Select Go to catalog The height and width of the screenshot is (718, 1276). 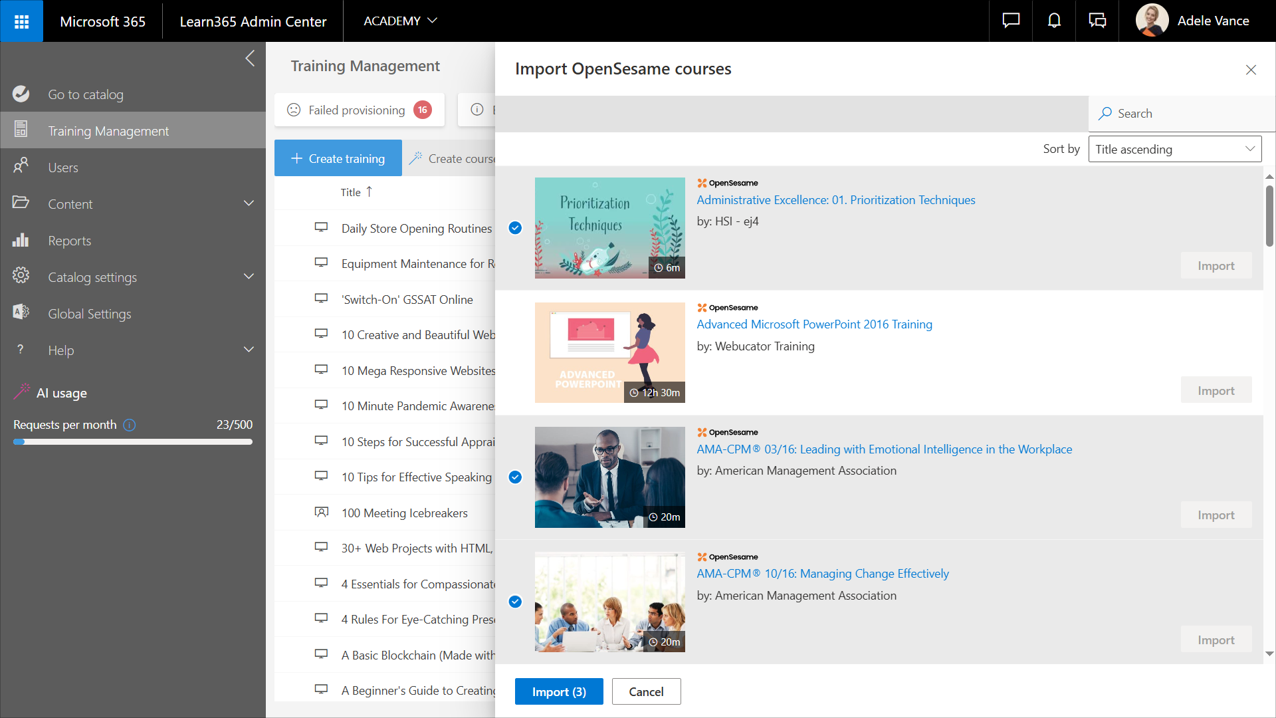tap(133, 94)
